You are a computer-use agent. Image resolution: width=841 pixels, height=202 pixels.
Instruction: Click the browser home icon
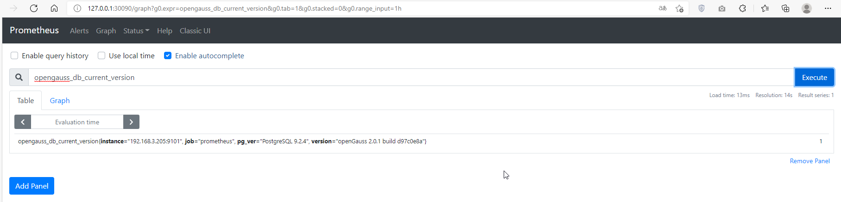[x=54, y=8]
